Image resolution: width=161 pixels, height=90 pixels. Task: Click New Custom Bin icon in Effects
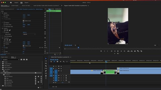tap(38, 87)
